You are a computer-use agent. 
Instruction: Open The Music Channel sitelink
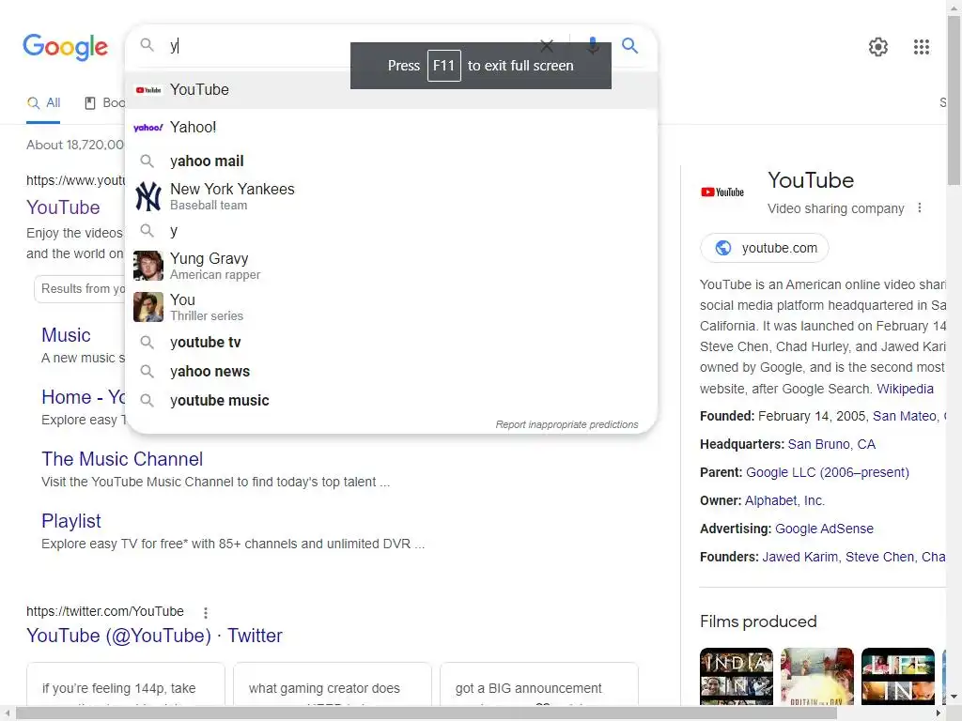click(x=122, y=458)
